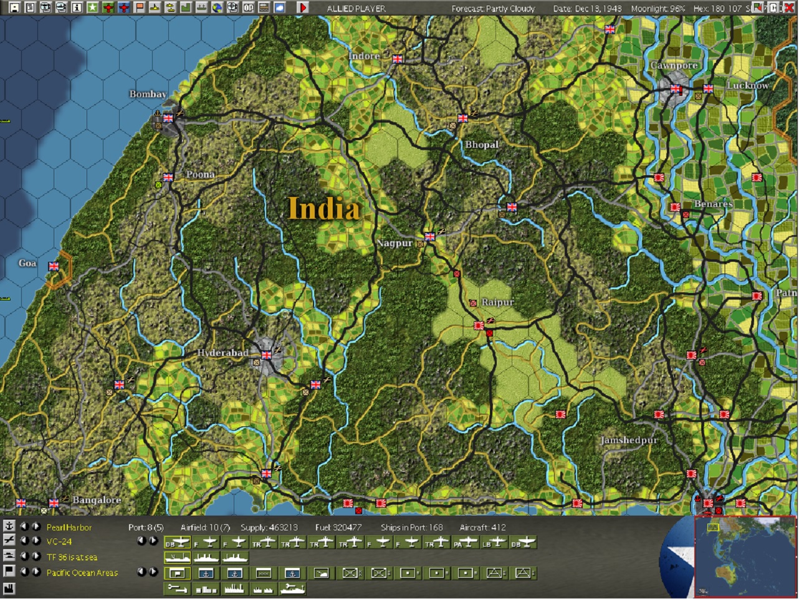Go to previous air unit before VC-24
Image resolution: width=799 pixels, height=599 pixels.
(25, 541)
